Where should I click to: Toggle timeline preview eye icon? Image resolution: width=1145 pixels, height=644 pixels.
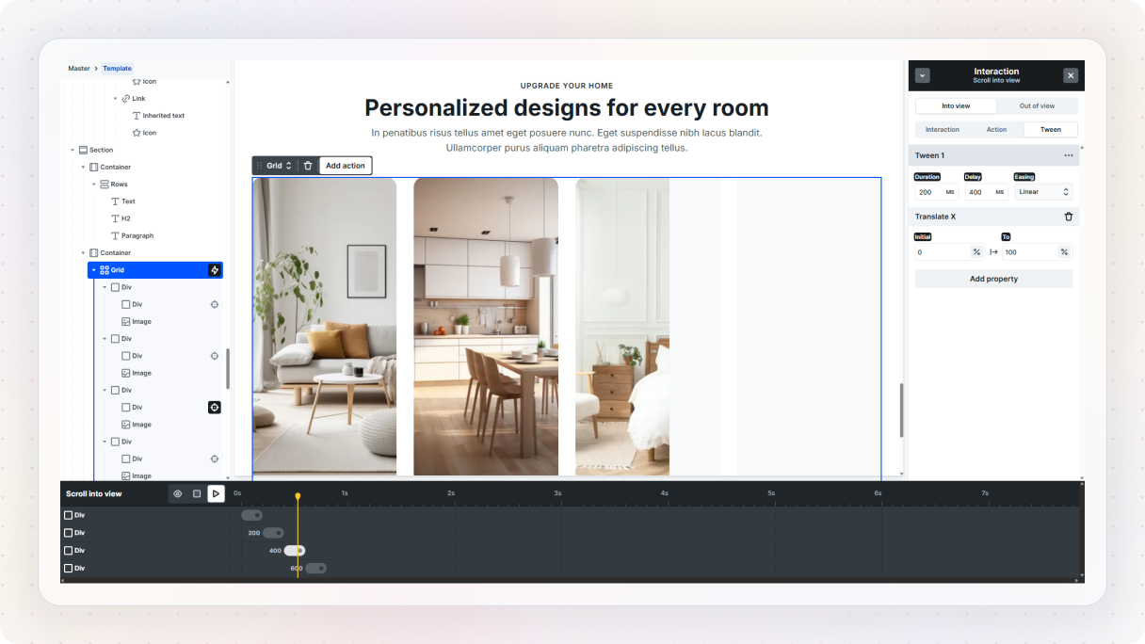177,493
